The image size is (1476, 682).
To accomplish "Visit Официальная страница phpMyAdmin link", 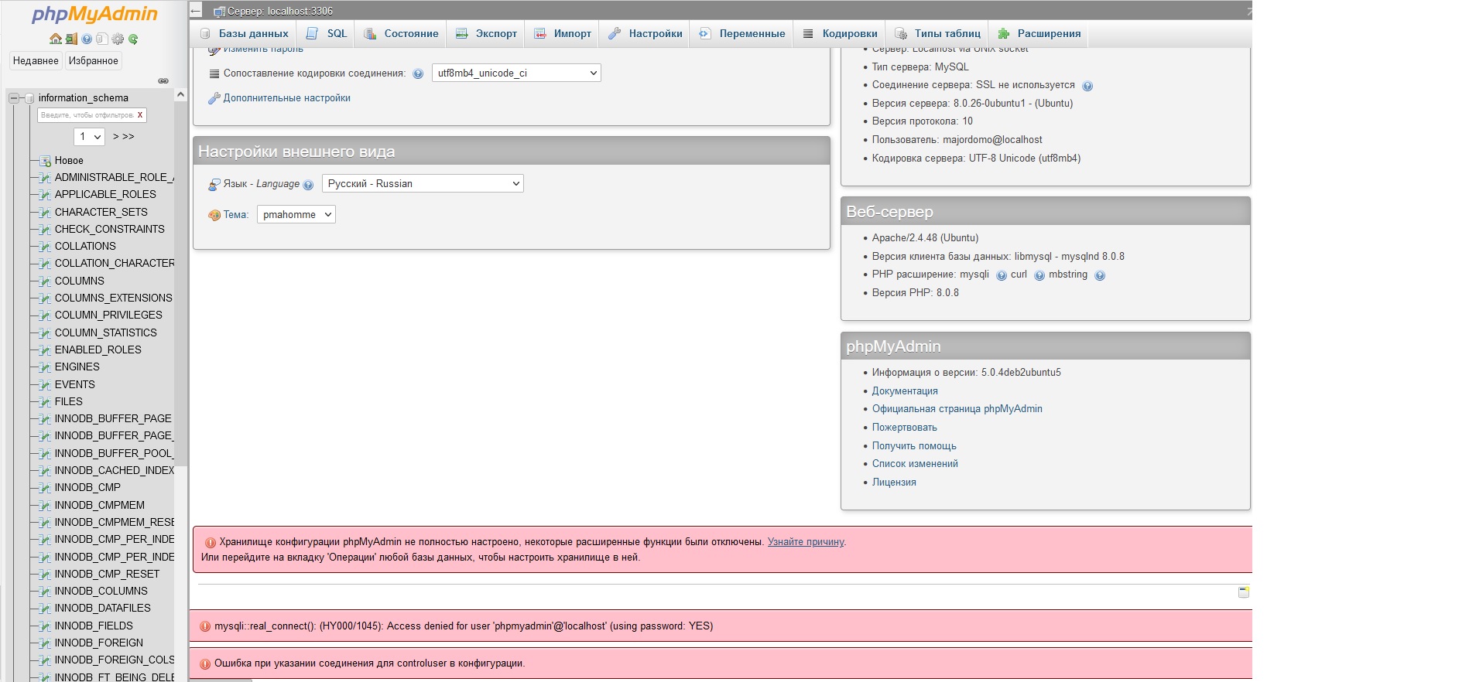I will [x=957, y=409].
